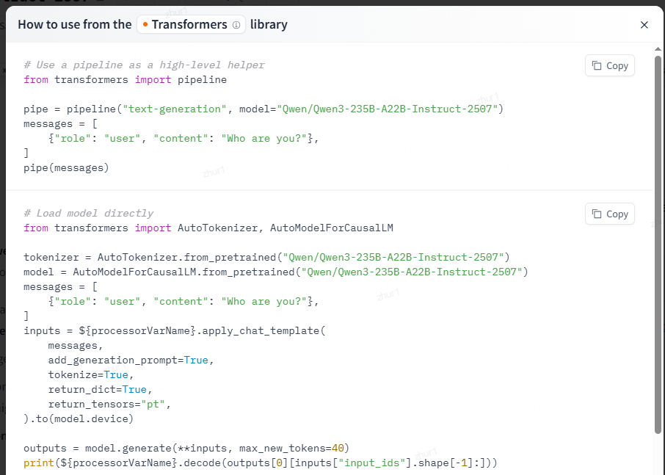The width and height of the screenshot is (665, 475).
Task: Click the 'outputs = model.generate' line
Action: pos(186,449)
